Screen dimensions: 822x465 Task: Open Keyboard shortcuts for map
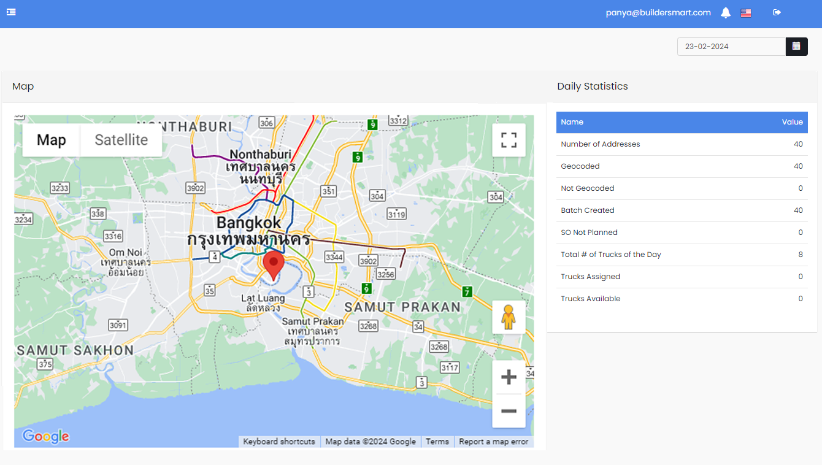pos(279,442)
